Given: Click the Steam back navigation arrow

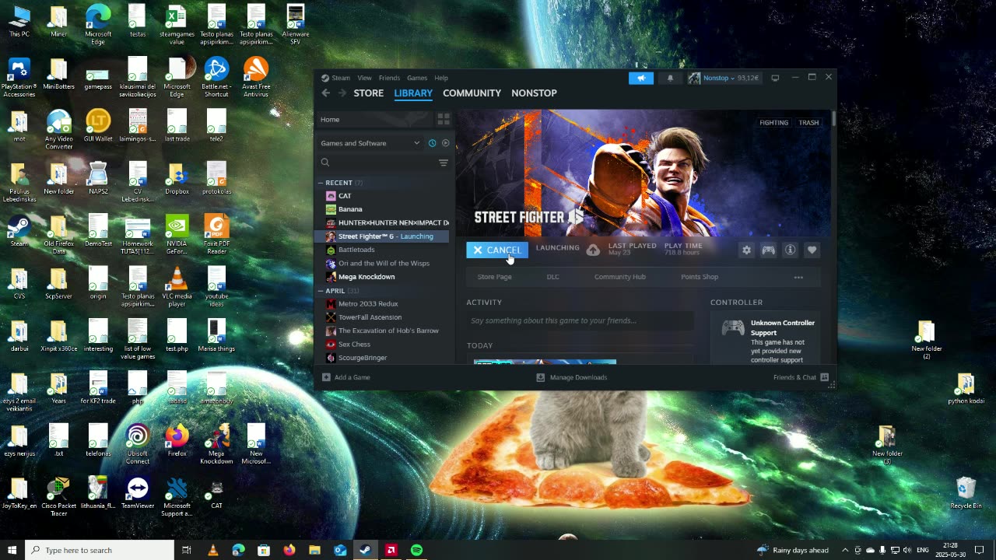Looking at the screenshot, I should (x=326, y=93).
